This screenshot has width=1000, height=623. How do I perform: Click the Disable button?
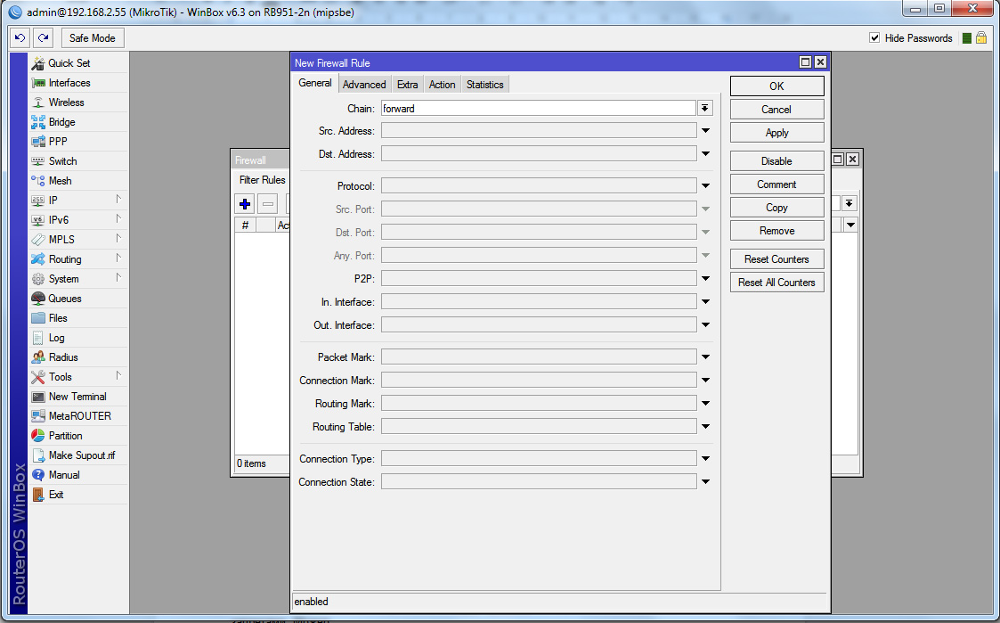point(776,160)
